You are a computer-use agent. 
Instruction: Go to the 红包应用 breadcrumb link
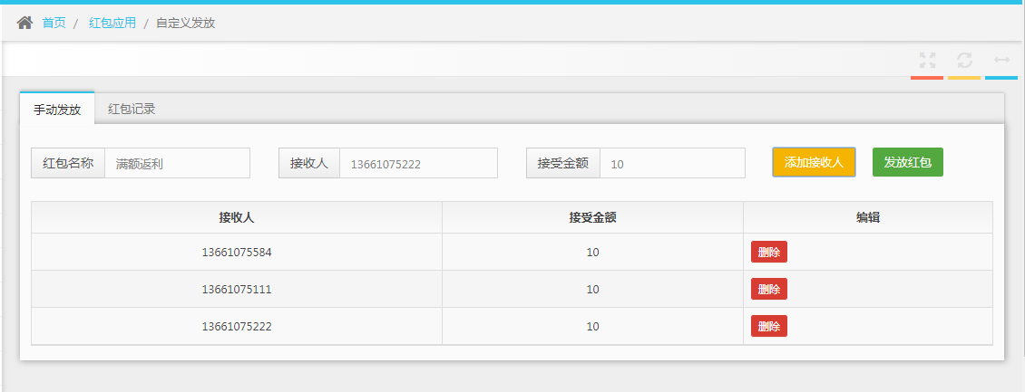click(112, 23)
